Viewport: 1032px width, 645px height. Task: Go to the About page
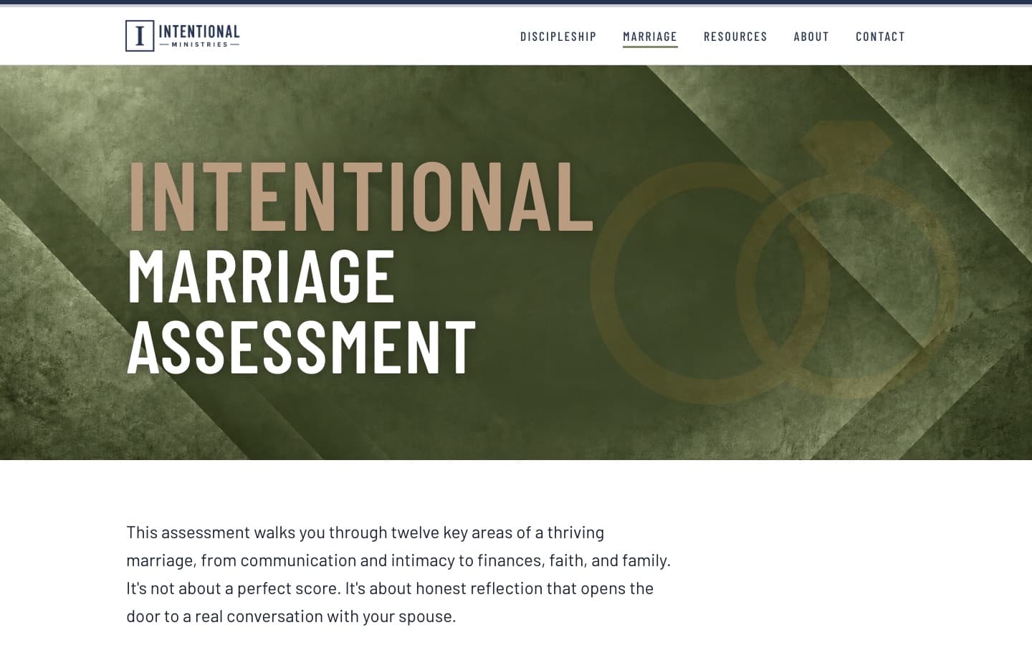pyautogui.click(x=811, y=37)
